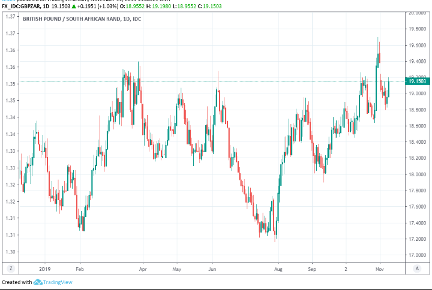The height and width of the screenshot is (290, 432).
Task: Click the 18.8000 level on the price axis
Action: click(417, 110)
